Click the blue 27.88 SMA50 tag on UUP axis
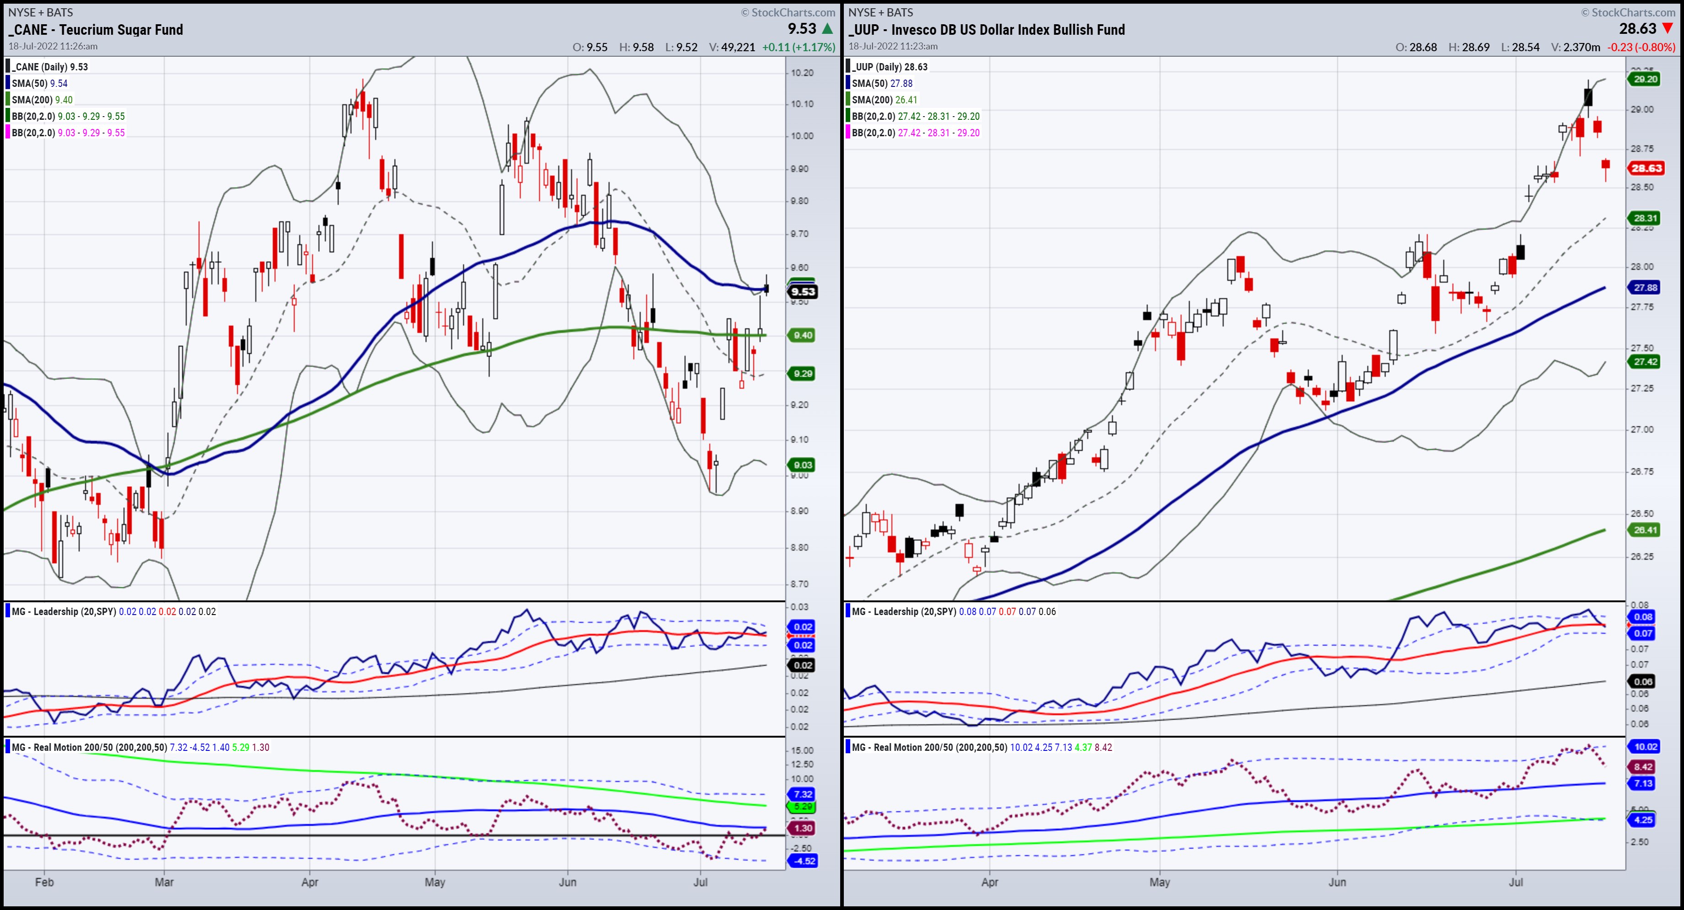 pyautogui.click(x=1645, y=288)
